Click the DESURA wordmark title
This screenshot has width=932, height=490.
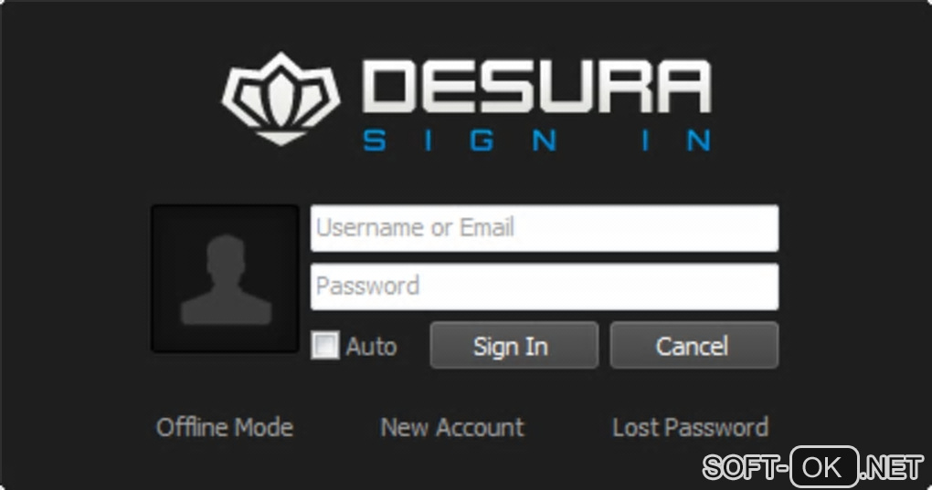(536, 87)
